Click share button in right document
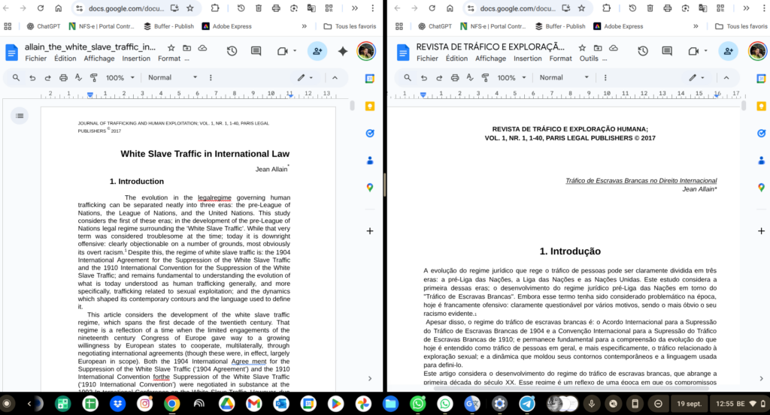Viewport: 770px width, 415px height. (x=728, y=50)
